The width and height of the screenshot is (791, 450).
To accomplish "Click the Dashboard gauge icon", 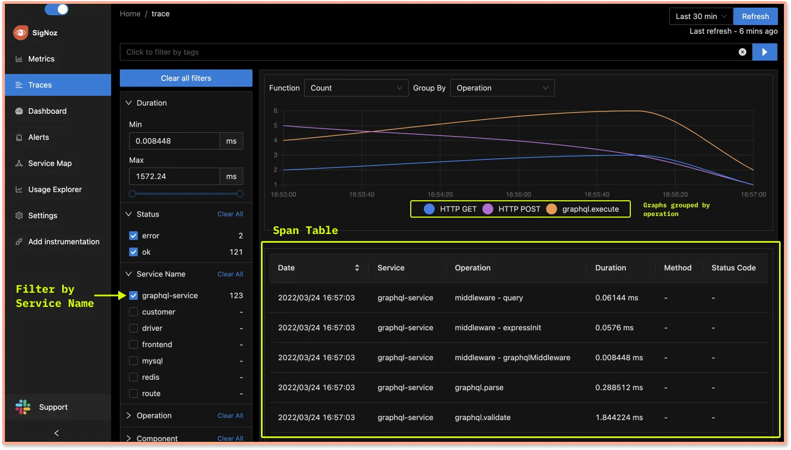I will pyautogui.click(x=19, y=111).
